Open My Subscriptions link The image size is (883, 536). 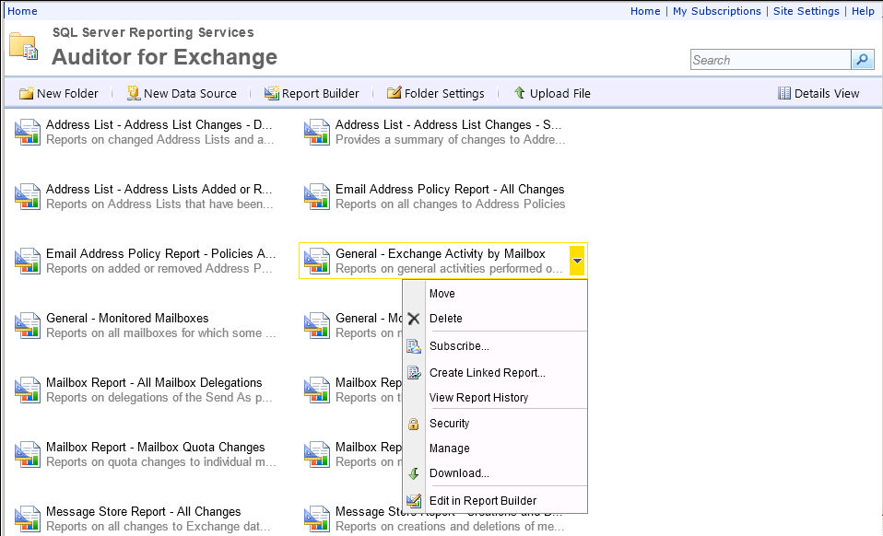[716, 11]
